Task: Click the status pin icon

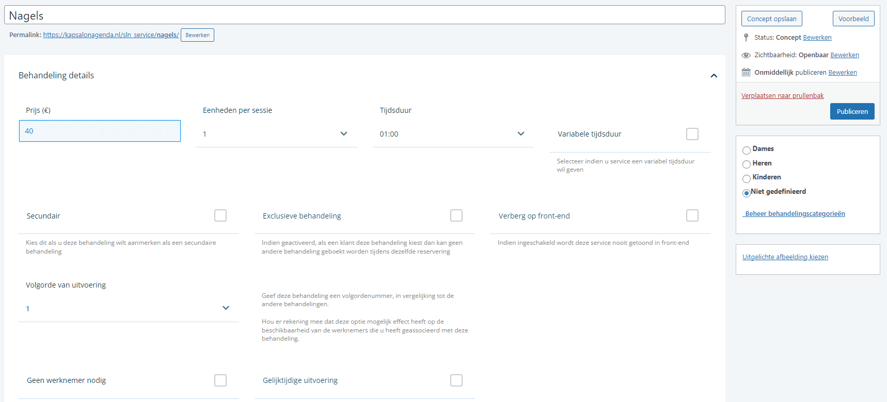Action: coord(746,38)
